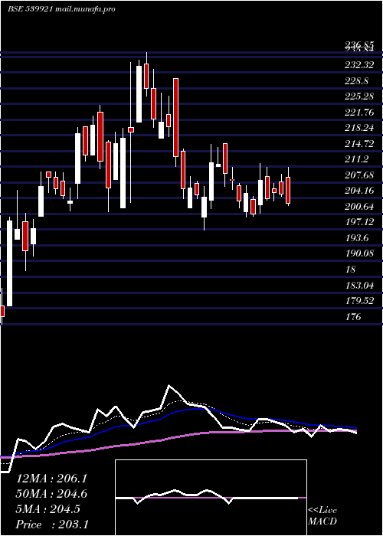Image resolution: width=383 pixels, height=536 pixels.
Task: Click the <<Live MACD label
Action: click(x=322, y=516)
